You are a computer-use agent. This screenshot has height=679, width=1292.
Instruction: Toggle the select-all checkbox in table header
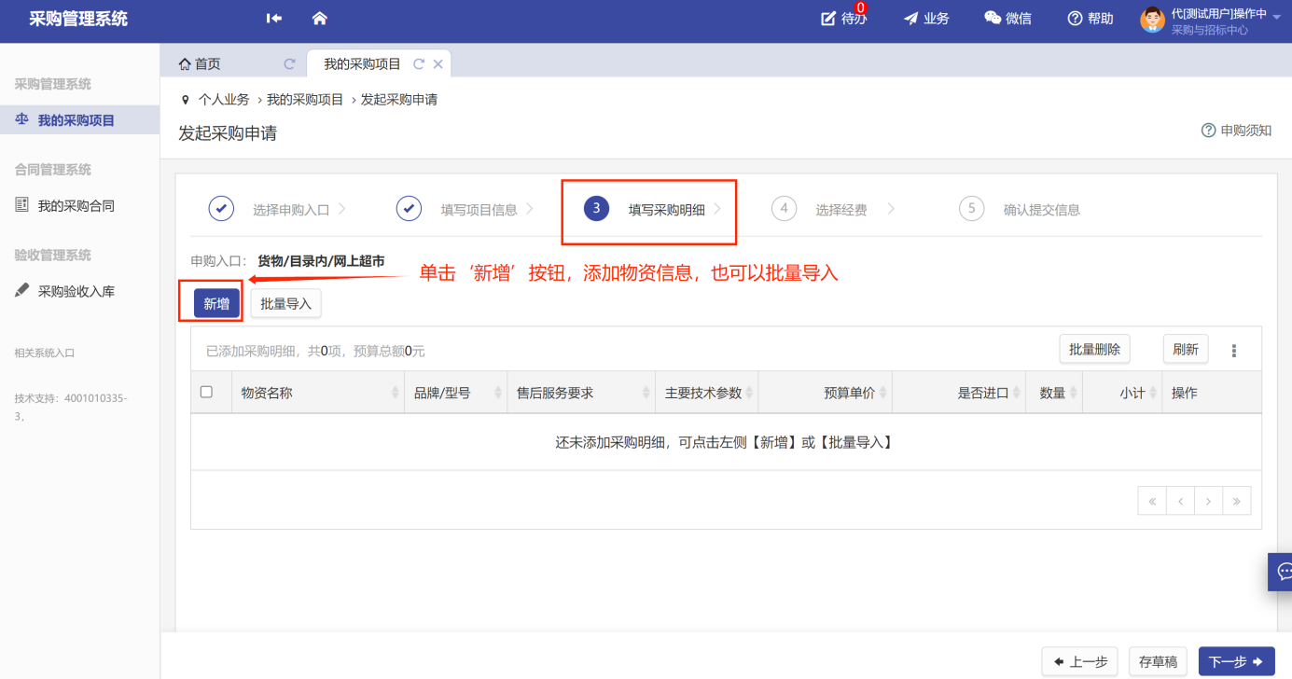point(207,393)
